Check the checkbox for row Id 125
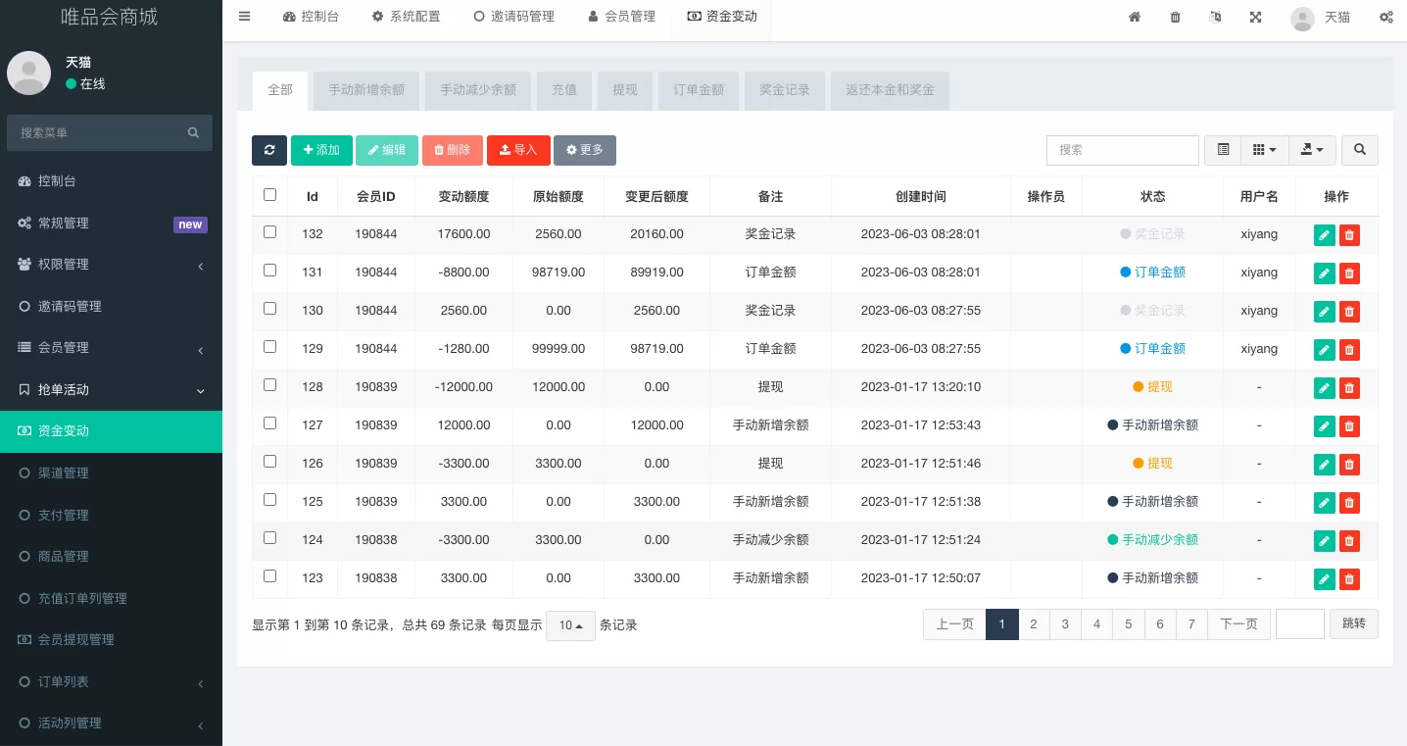 pyautogui.click(x=270, y=500)
